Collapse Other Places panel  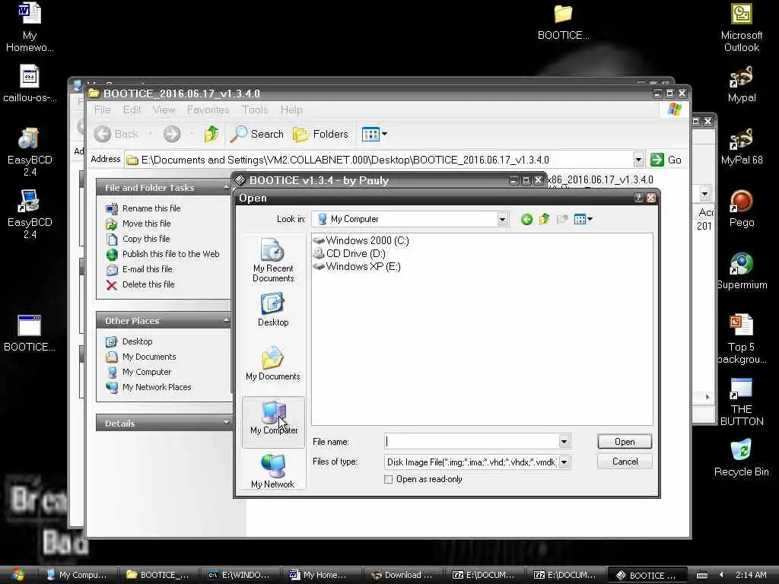[x=226, y=320]
